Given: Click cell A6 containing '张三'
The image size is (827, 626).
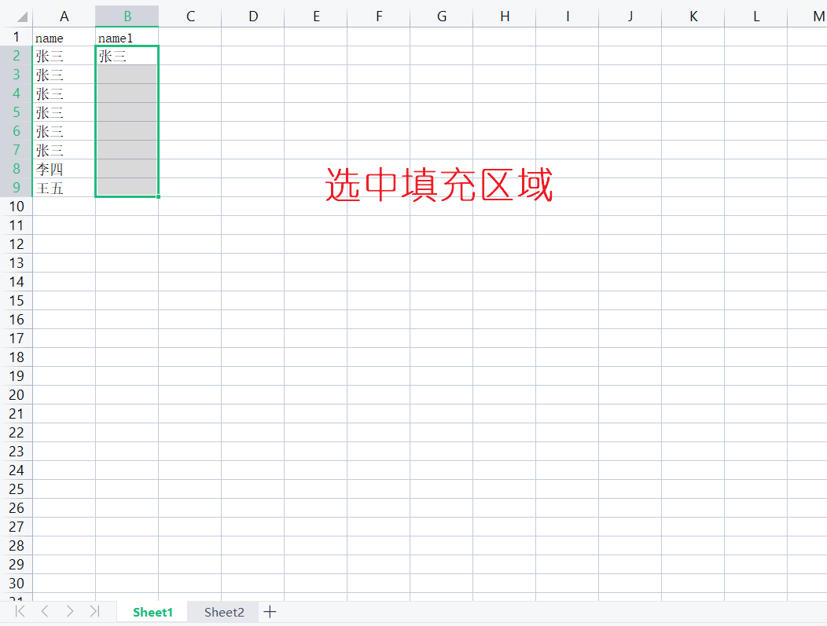Looking at the screenshot, I should click(x=64, y=131).
